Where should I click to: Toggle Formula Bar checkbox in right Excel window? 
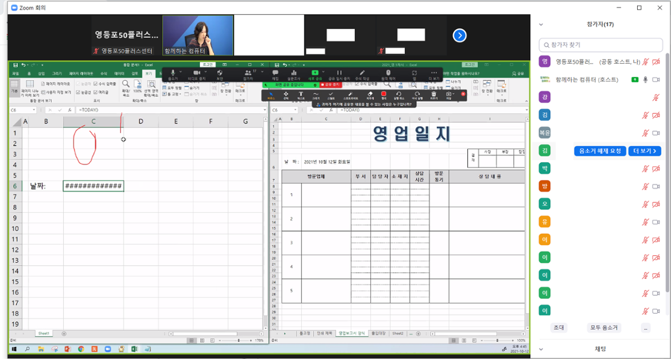tap(357, 84)
